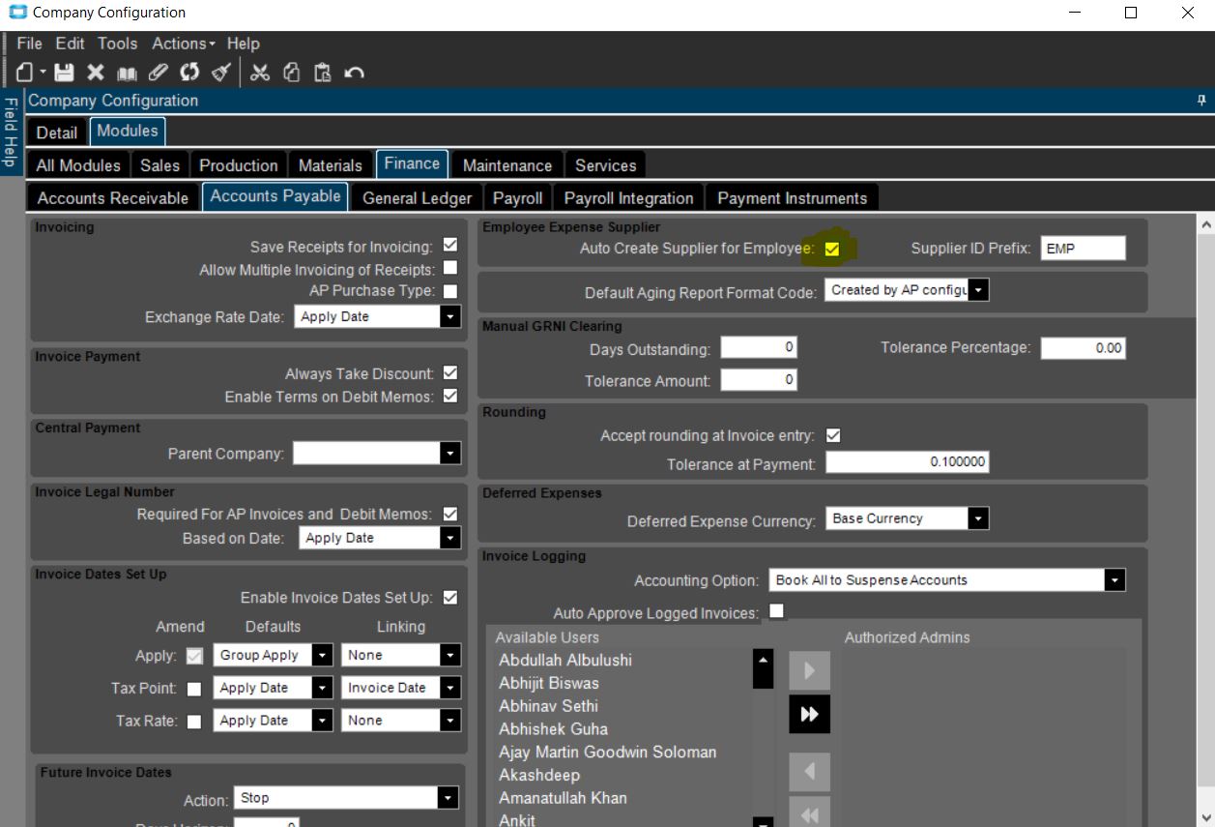Expand the Accounting Option dropdown
Viewport: 1215px width, 827px height.
click(1115, 580)
